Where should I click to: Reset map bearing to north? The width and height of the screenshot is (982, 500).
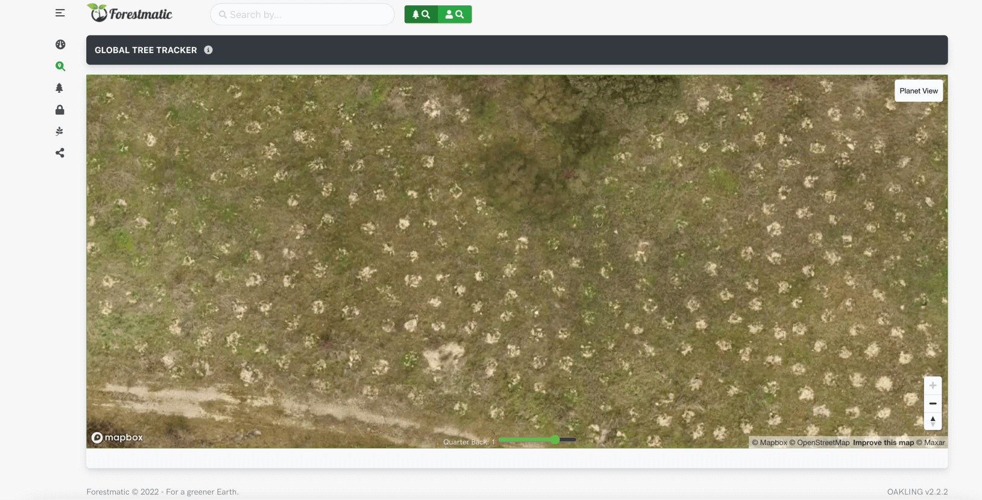[933, 421]
